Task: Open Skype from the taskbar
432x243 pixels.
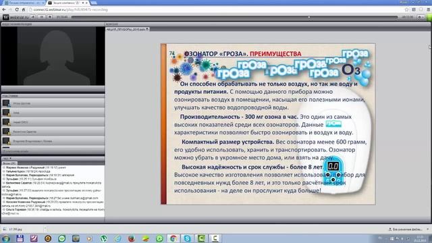Action: click(188, 238)
